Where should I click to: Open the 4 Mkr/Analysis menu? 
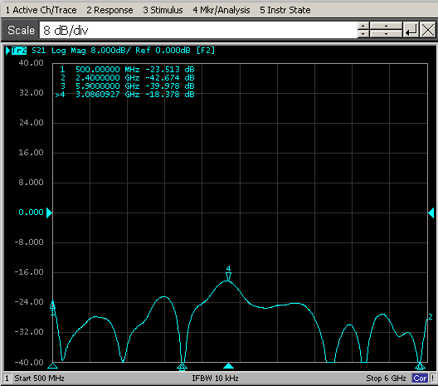(221, 10)
